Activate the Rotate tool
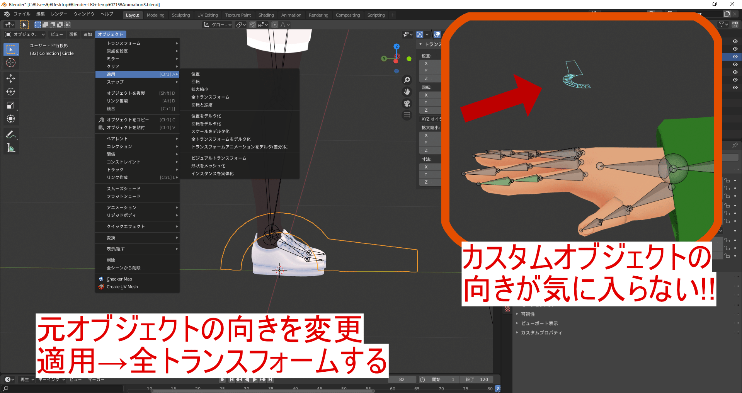Viewport: 742px width, 393px height. pos(11,92)
